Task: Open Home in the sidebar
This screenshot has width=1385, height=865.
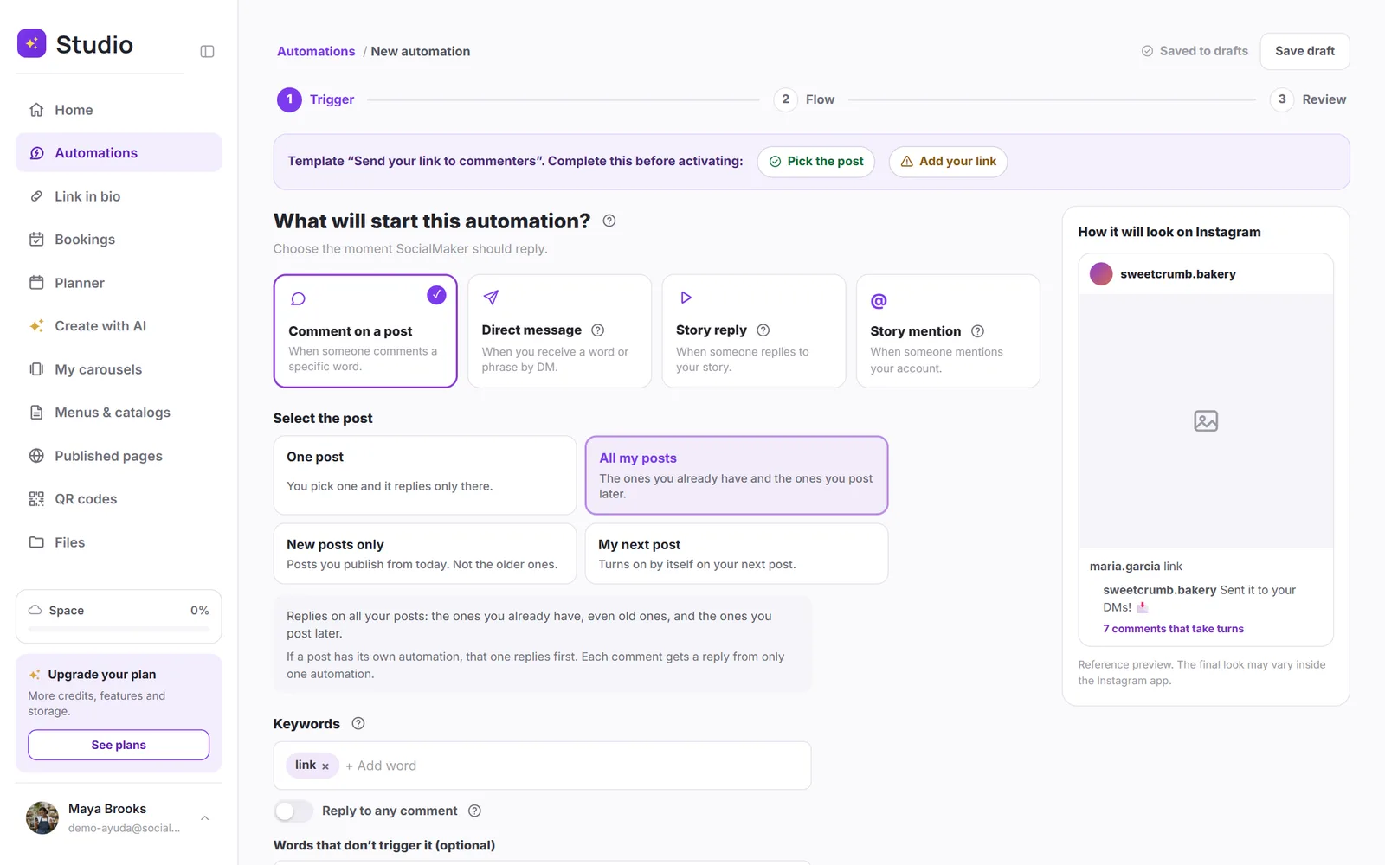Action: (x=119, y=110)
